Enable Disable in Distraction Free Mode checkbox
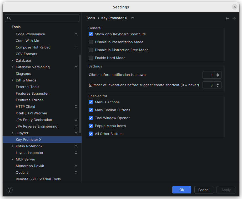 (x=91, y=50)
